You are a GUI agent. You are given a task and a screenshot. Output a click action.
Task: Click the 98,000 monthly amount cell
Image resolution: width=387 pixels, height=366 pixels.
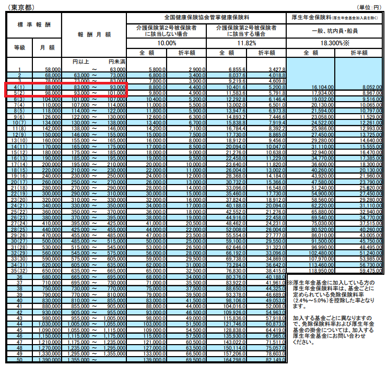tap(49, 92)
